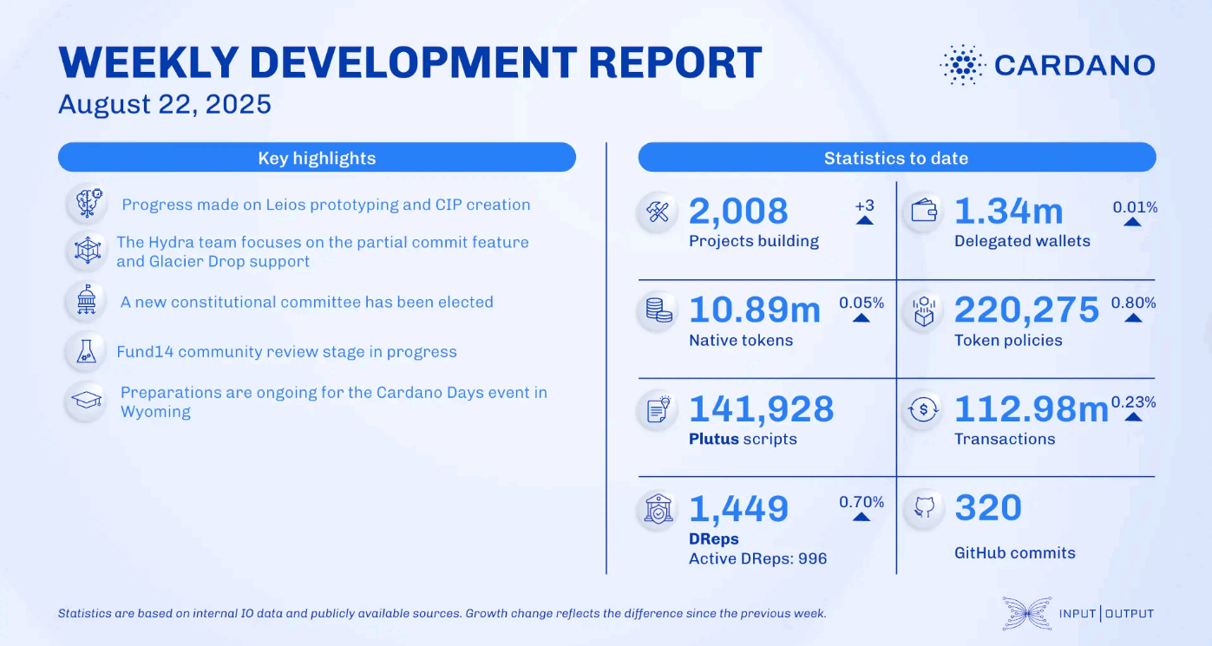This screenshot has width=1212, height=646.
Task: Select the Key highlights header bar
Action: pyautogui.click(x=317, y=158)
